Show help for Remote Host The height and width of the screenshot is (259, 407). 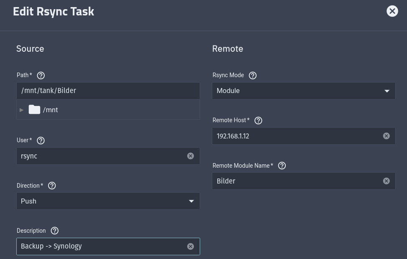(x=258, y=121)
